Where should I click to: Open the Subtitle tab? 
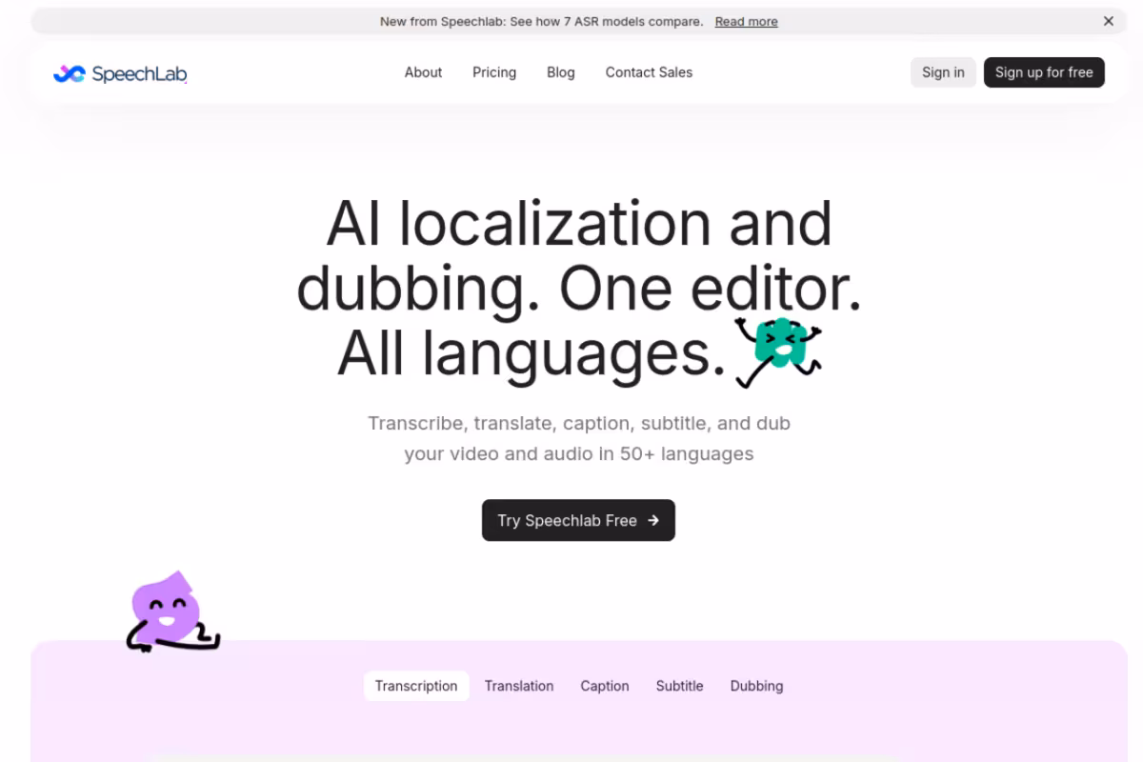click(x=679, y=686)
